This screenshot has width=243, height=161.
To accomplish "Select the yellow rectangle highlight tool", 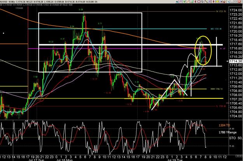I will click(217, 2).
